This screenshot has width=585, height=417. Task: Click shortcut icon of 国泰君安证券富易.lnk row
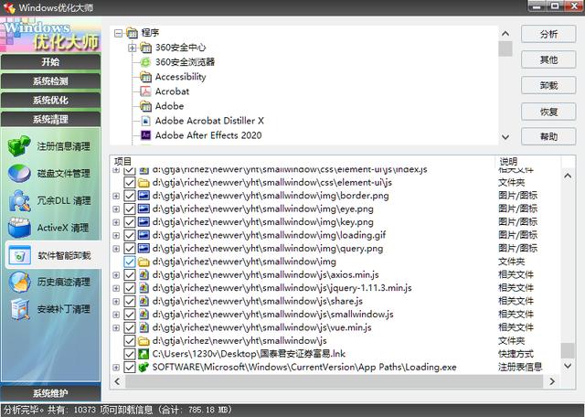(x=144, y=354)
